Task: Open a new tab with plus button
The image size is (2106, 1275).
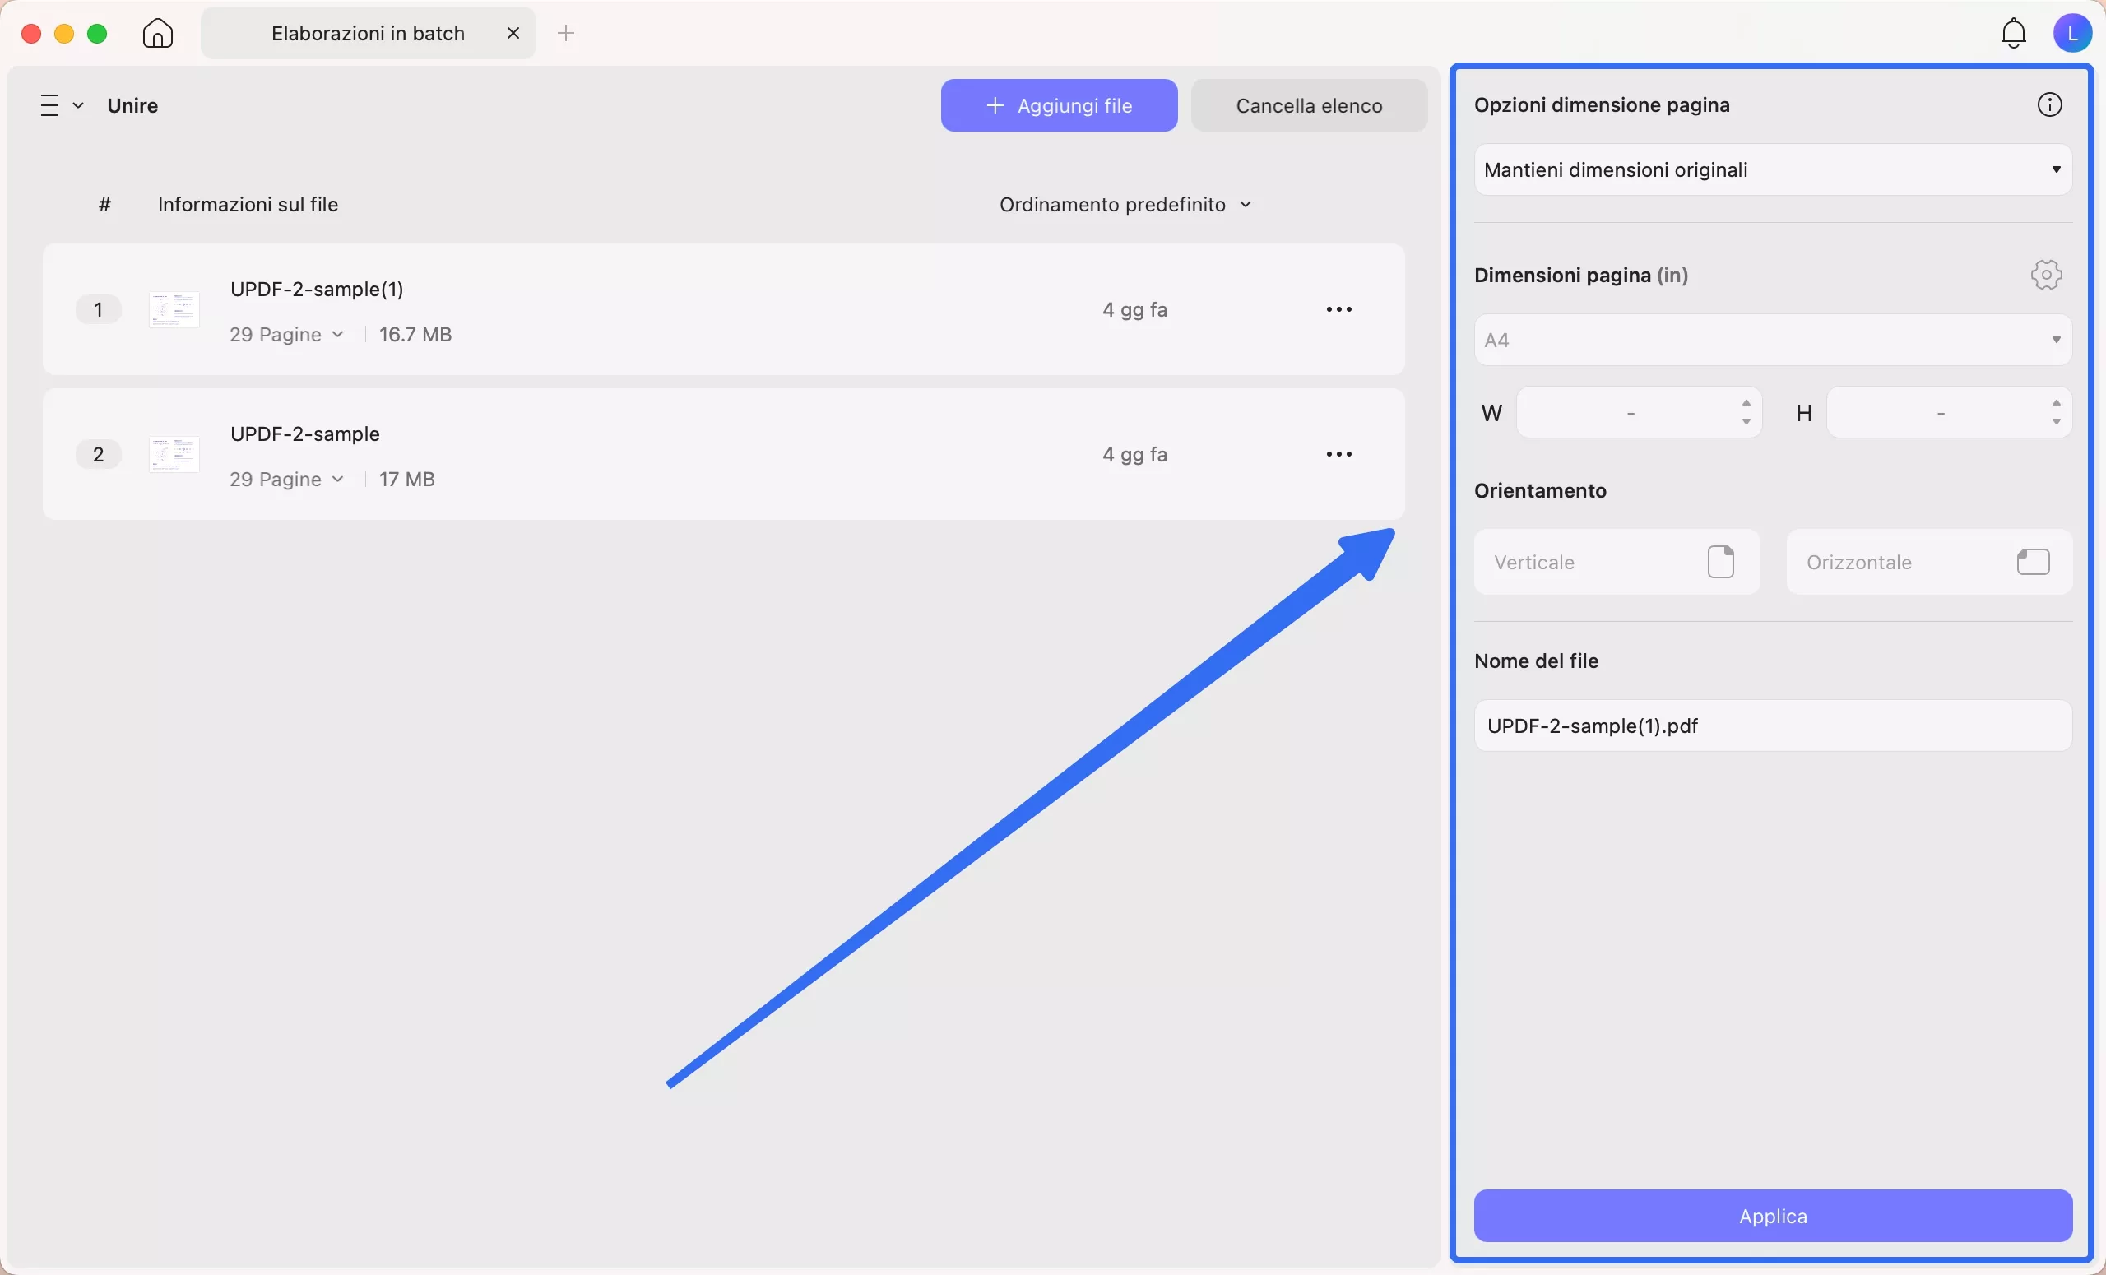Action: tap(566, 34)
